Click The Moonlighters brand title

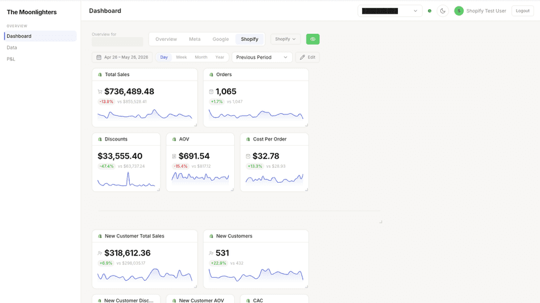[x=32, y=12]
